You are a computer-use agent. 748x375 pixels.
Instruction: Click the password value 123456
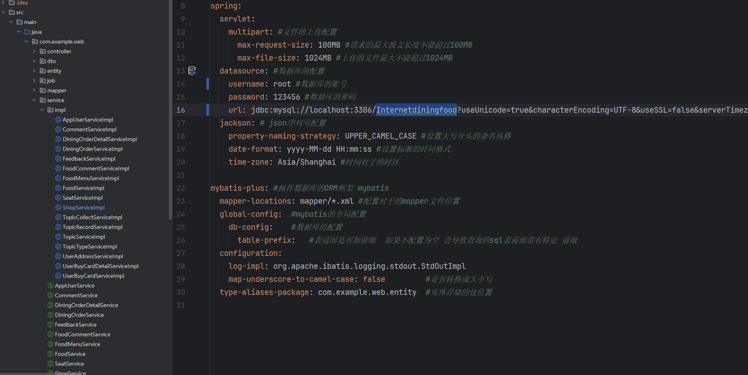pyautogui.click(x=287, y=97)
